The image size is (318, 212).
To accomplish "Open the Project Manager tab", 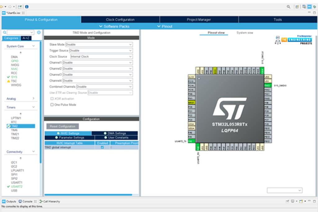I will click(x=199, y=20).
